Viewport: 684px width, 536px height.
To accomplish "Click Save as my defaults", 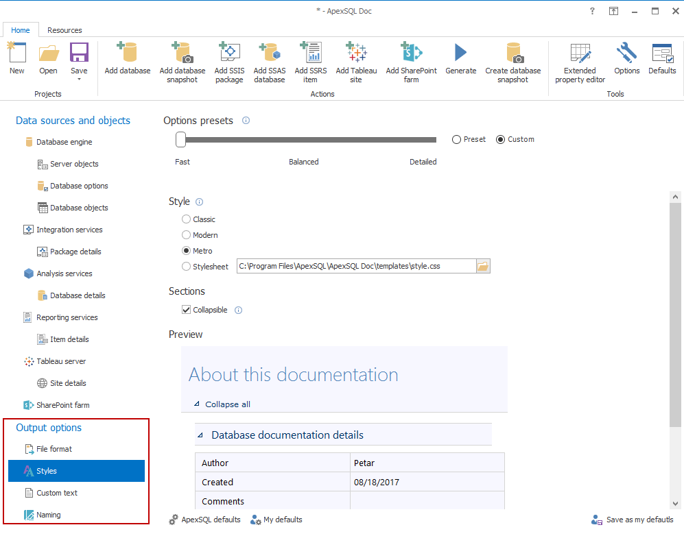I will 632,520.
